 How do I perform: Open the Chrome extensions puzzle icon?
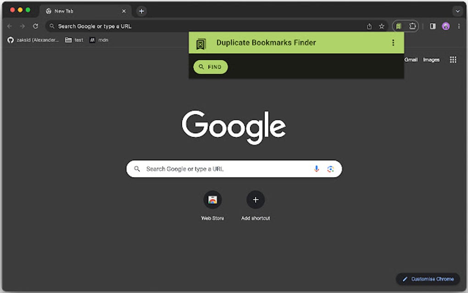(x=412, y=26)
